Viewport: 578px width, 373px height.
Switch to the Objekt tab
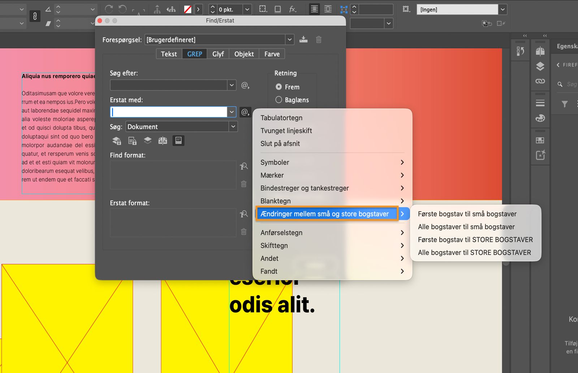click(x=244, y=54)
